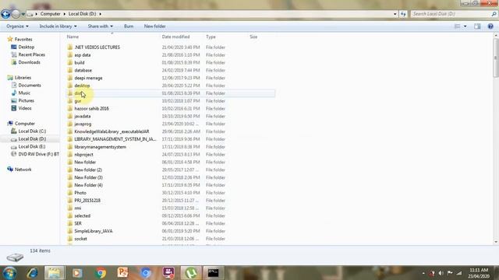Screen dimensions: 499x280
Task: Expand the Share with dropdown
Action: (101, 26)
